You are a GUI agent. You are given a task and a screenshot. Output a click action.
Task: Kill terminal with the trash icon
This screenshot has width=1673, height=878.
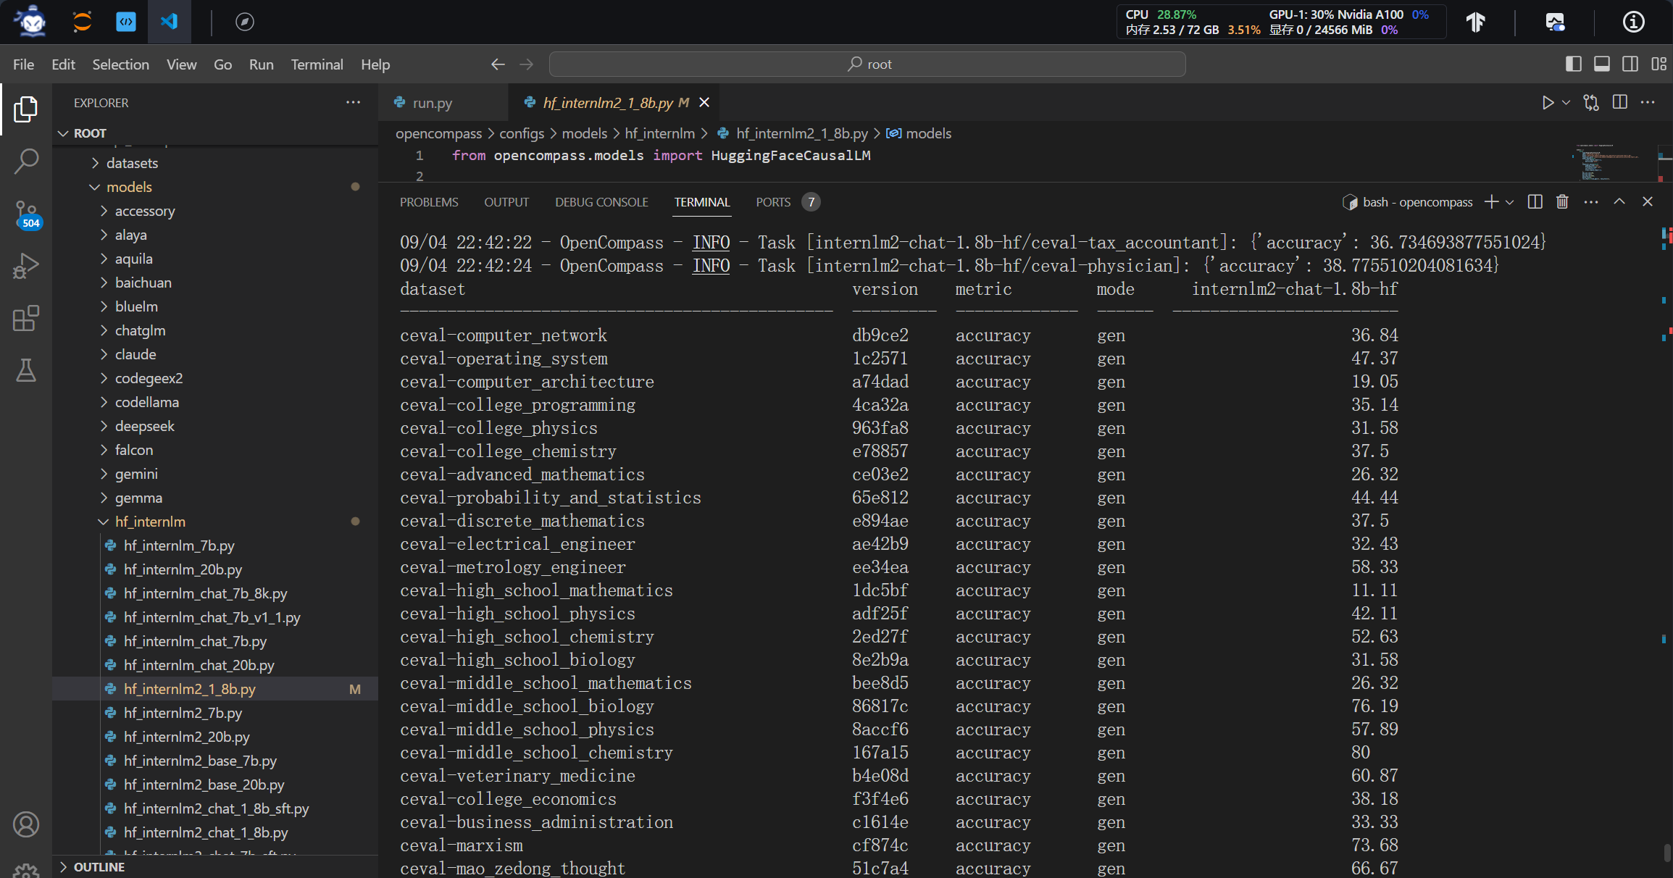(x=1562, y=202)
